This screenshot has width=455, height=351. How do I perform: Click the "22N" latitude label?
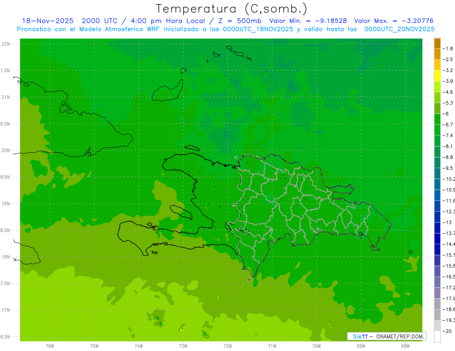pos(6,44)
